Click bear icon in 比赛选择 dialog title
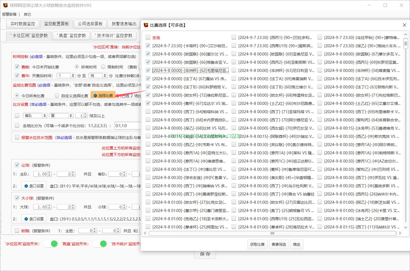Screen dimensions: 410x271 coord(146,25)
